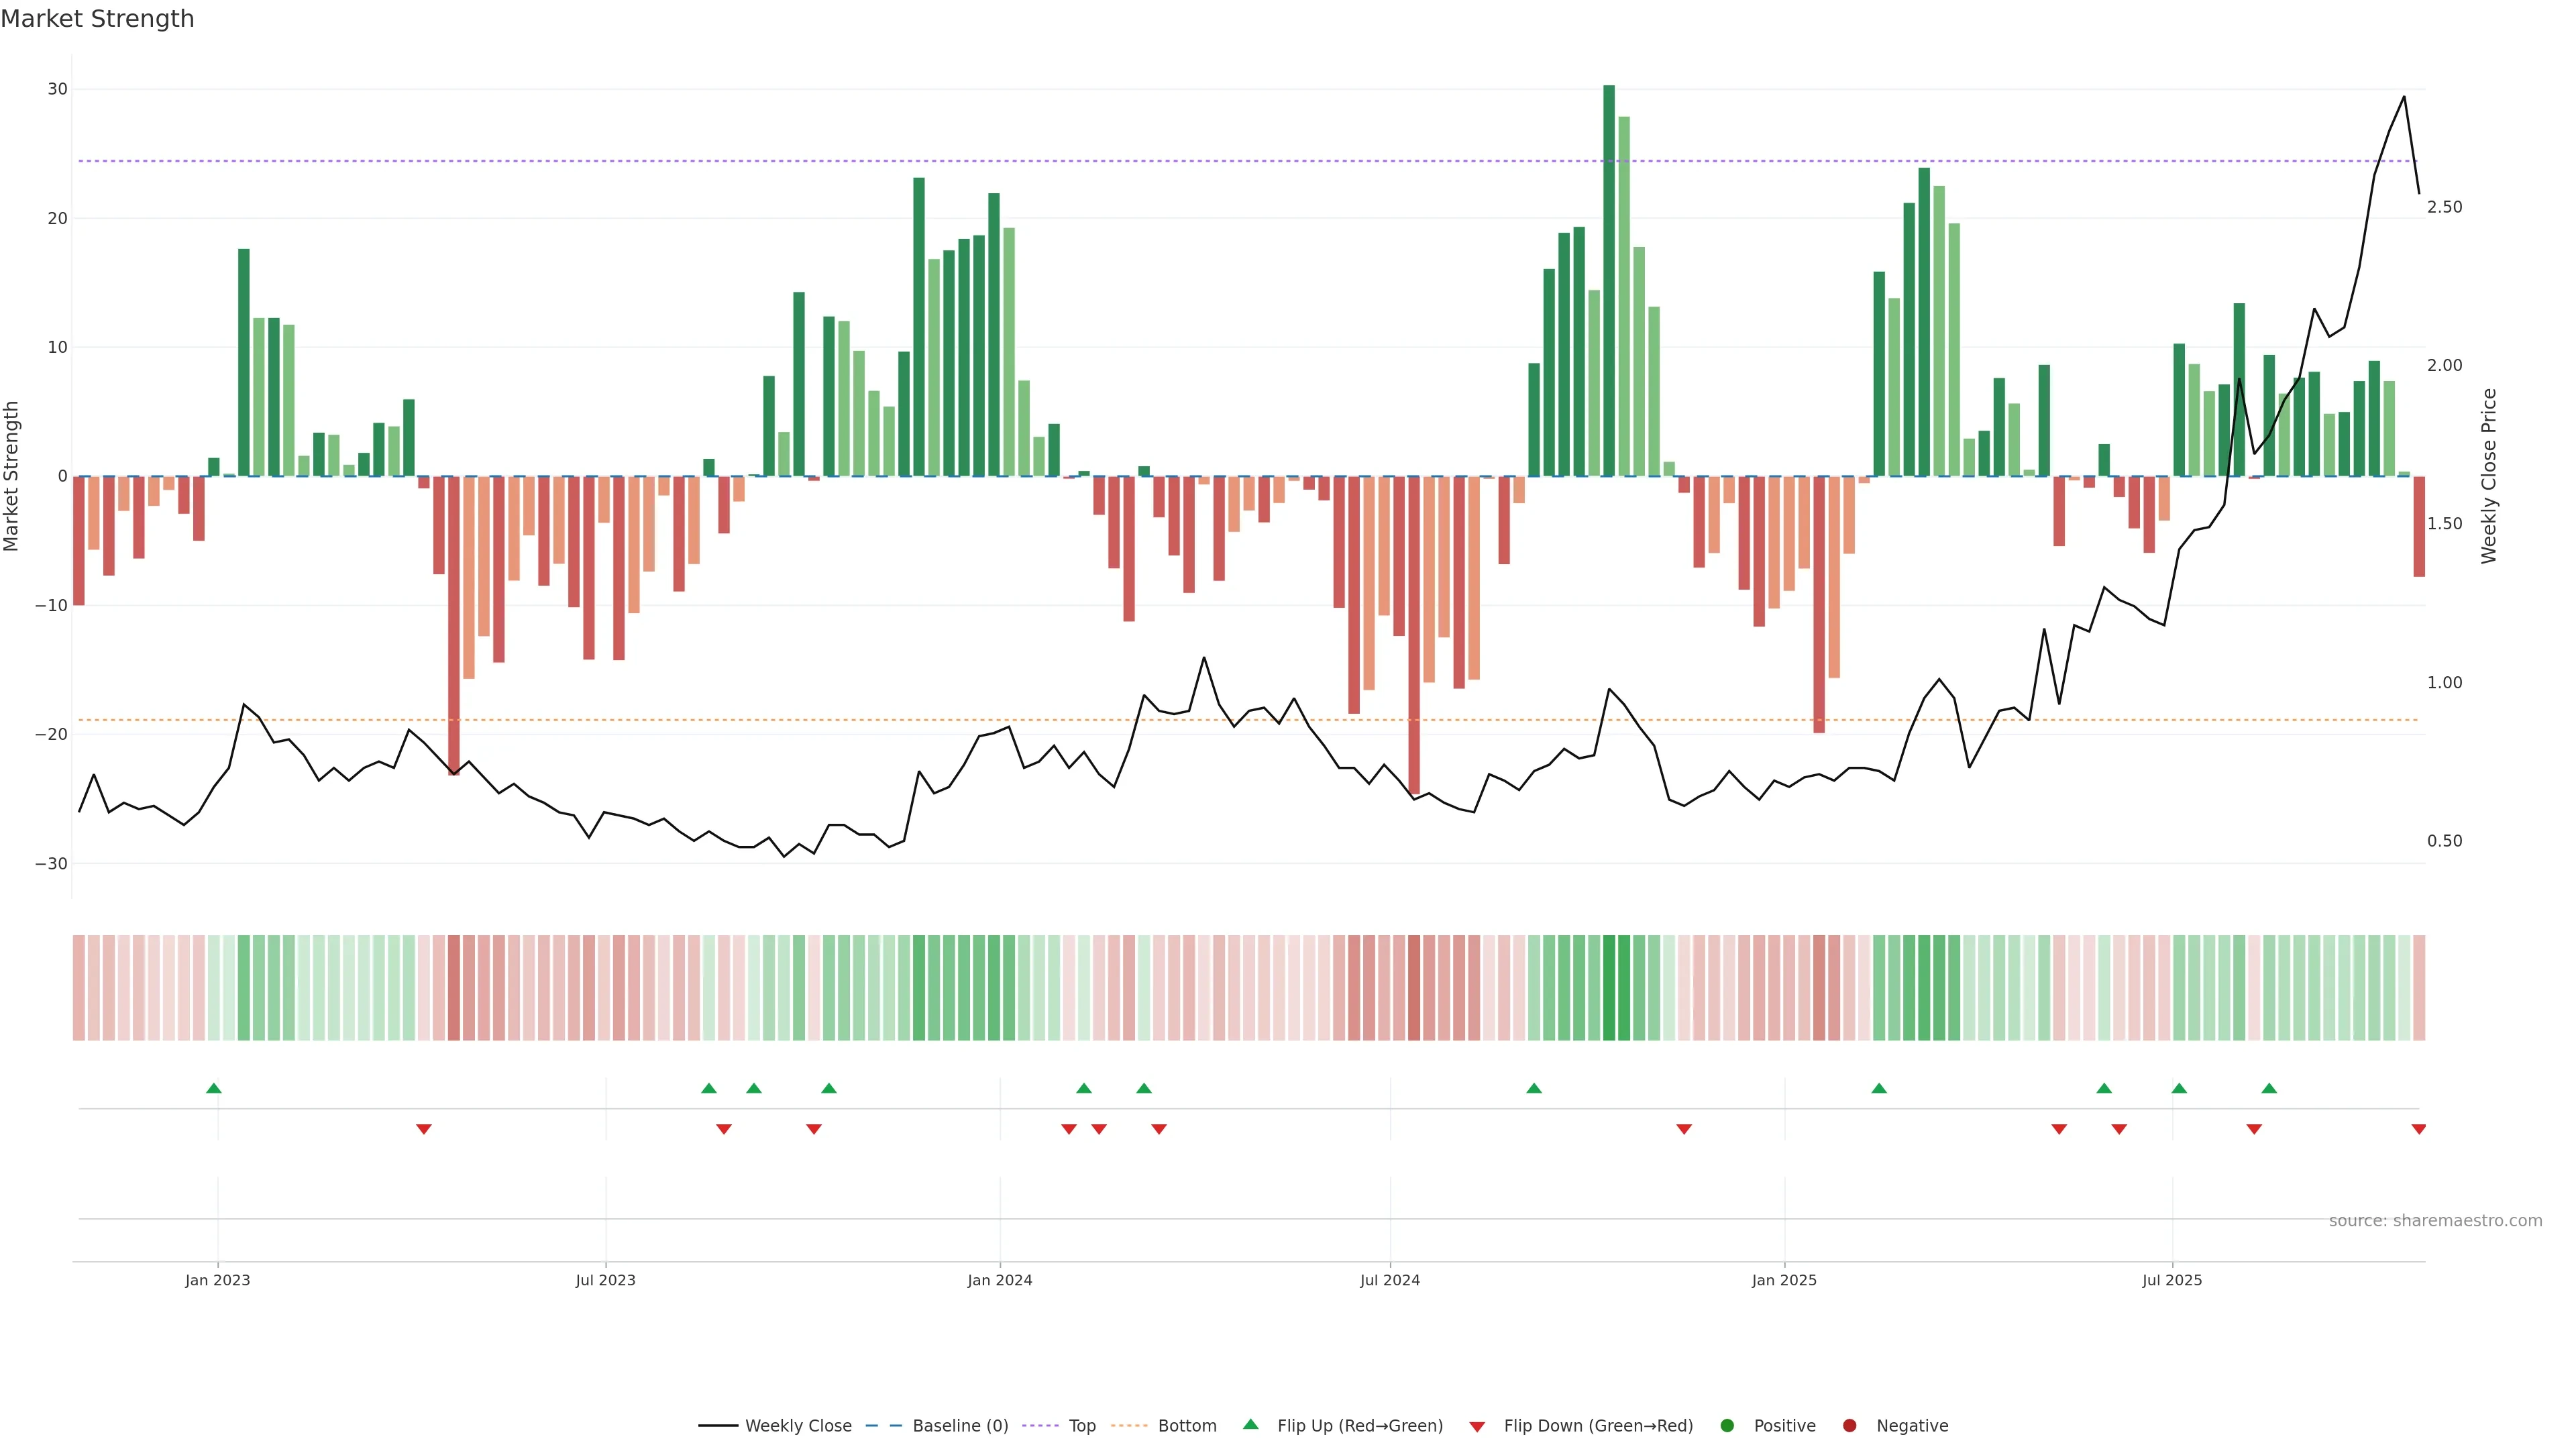Click the Jul 2025 x-axis label
Image resolution: width=2576 pixels, height=1449 pixels.
click(2171, 1280)
